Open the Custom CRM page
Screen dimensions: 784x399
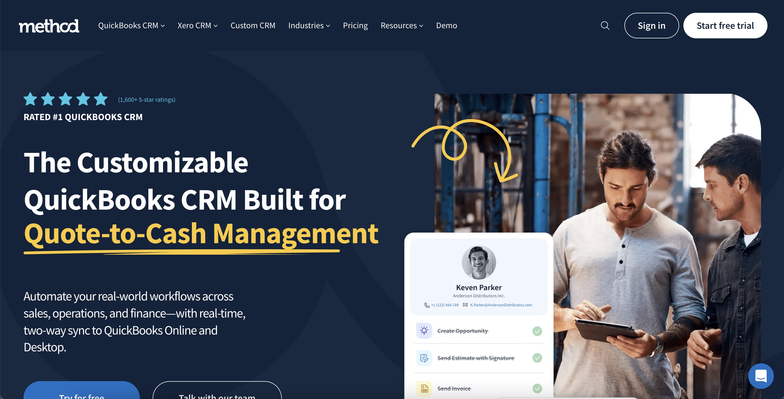click(x=253, y=26)
